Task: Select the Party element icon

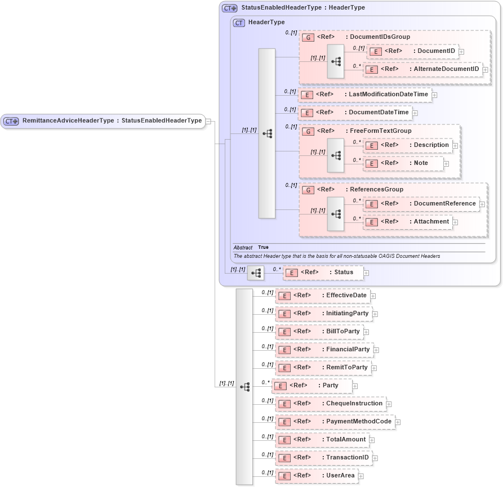Action: pos(280,386)
